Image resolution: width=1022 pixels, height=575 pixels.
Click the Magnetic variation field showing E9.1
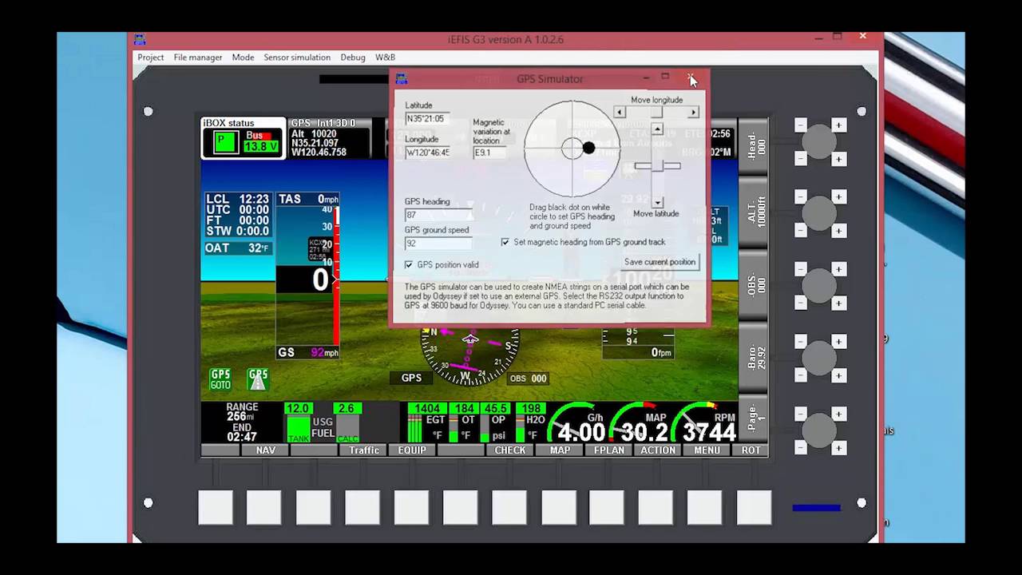[x=489, y=153]
